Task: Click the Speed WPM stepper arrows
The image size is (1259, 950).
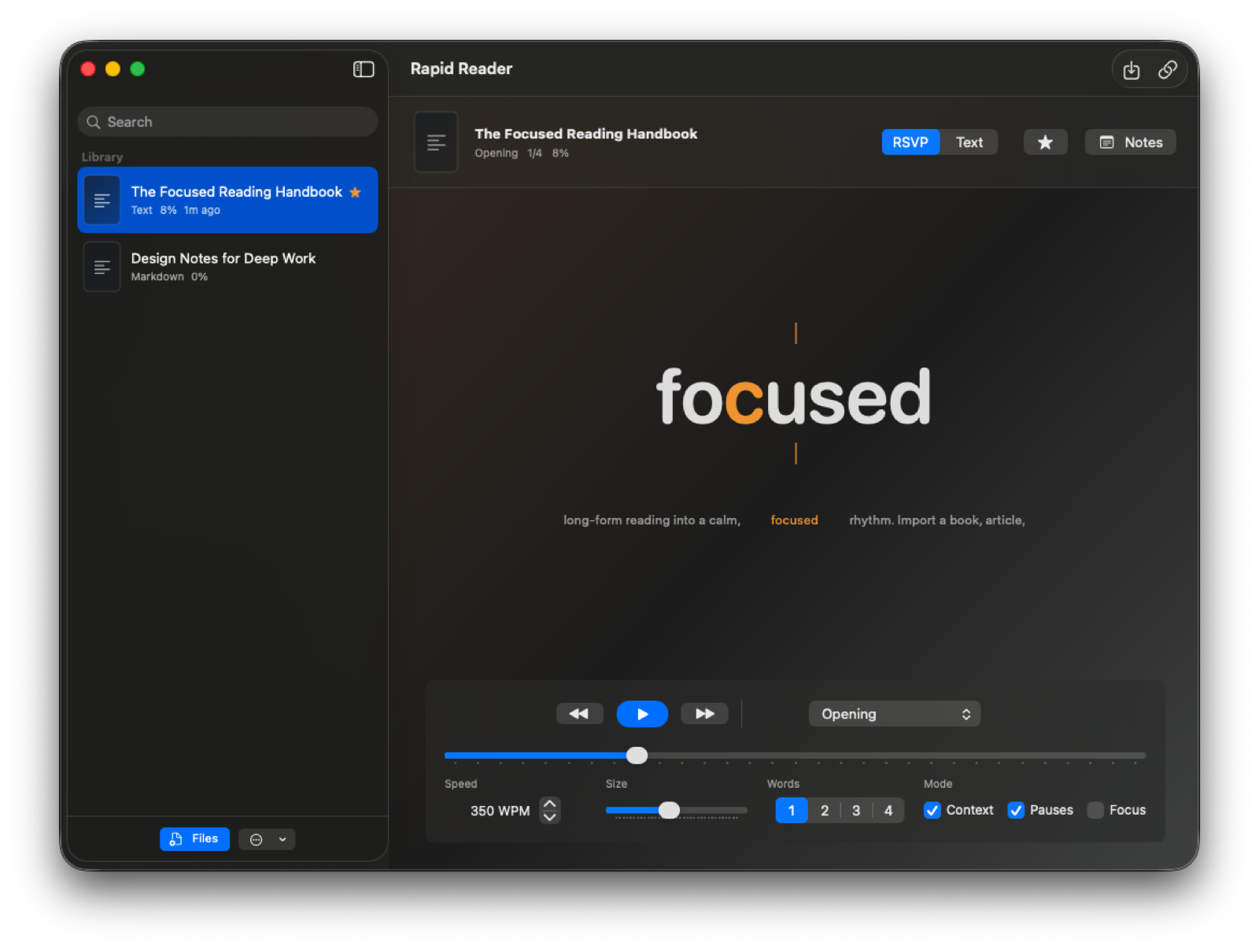Action: [550, 810]
